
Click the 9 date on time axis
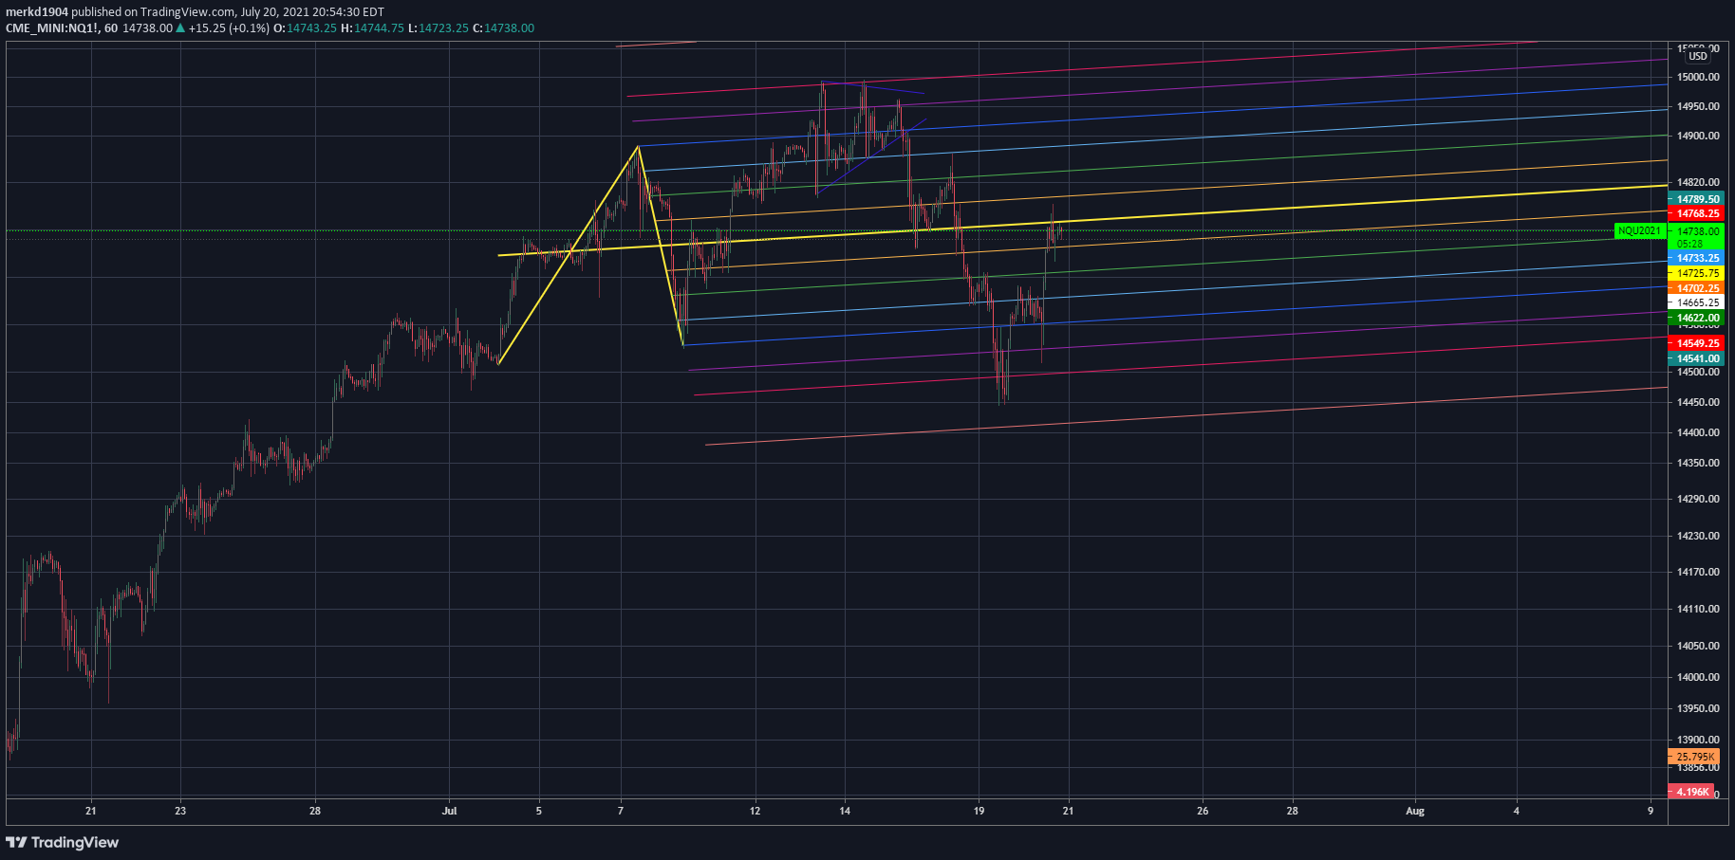(x=1651, y=811)
